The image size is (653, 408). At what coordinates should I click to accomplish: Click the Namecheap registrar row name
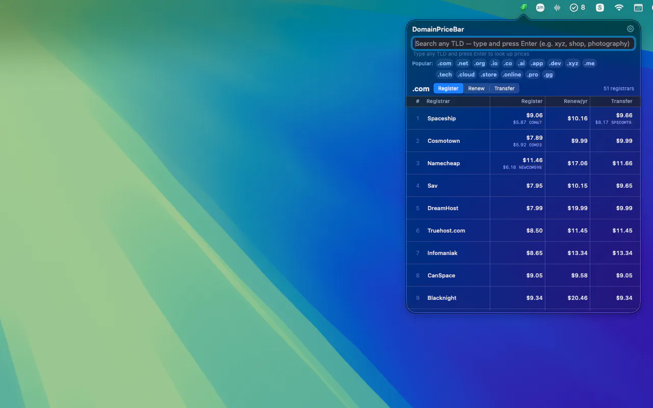pyautogui.click(x=444, y=163)
